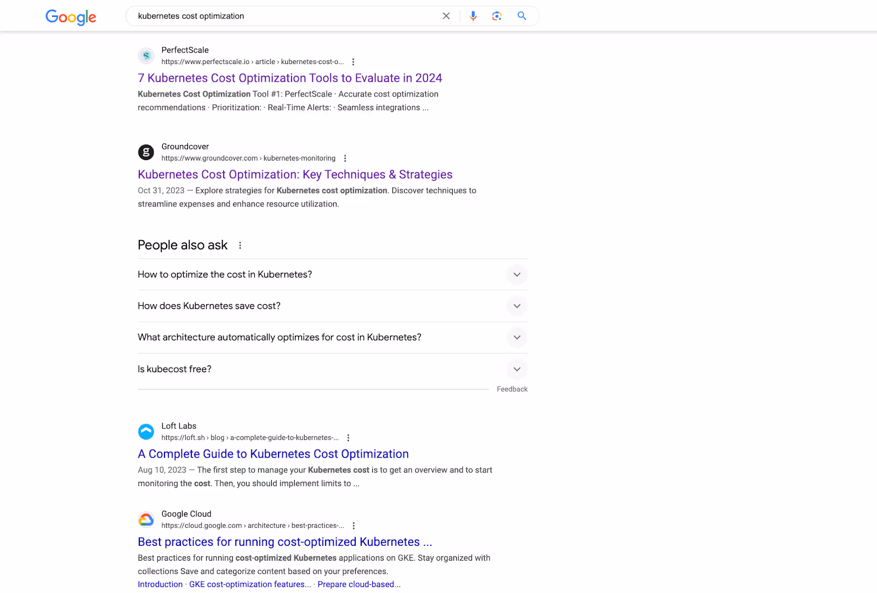This screenshot has height=593, width=877.
Task: Click the 'Groundcover' site name
Action: tap(185, 146)
